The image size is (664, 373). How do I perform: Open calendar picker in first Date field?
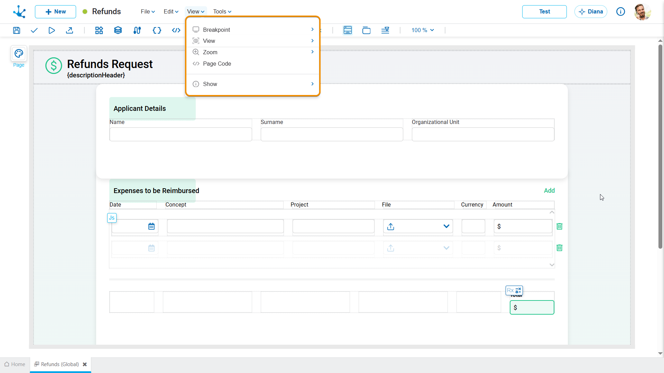[x=151, y=227]
